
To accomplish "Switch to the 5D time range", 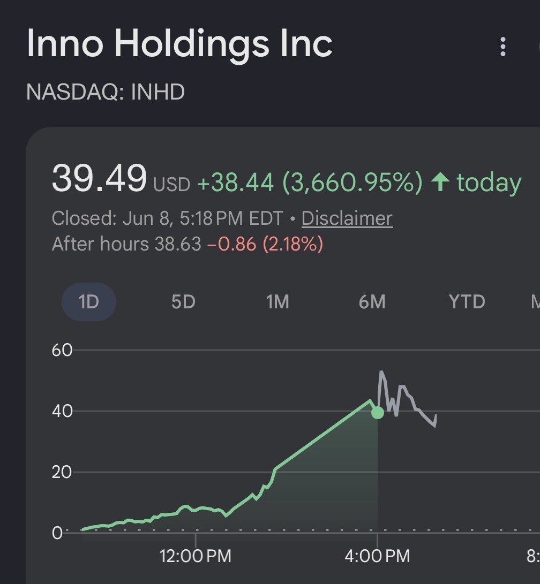I will pyautogui.click(x=183, y=302).
